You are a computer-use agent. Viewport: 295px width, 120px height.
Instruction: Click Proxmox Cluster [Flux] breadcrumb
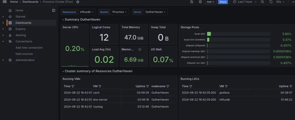coord(58,2)
